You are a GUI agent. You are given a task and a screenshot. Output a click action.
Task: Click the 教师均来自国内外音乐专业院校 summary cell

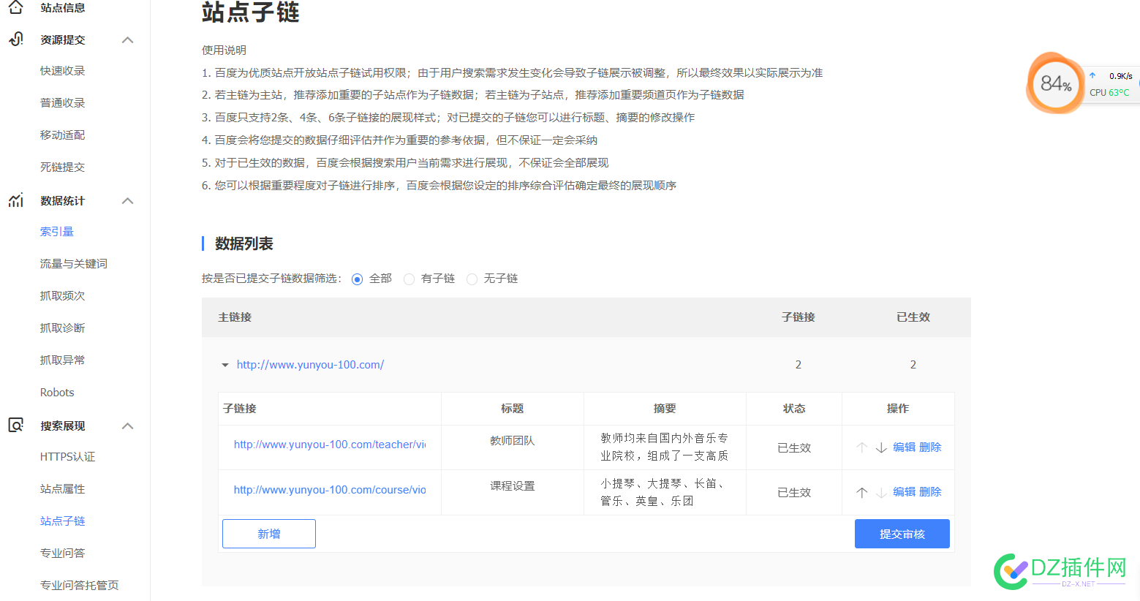point(665,447)
